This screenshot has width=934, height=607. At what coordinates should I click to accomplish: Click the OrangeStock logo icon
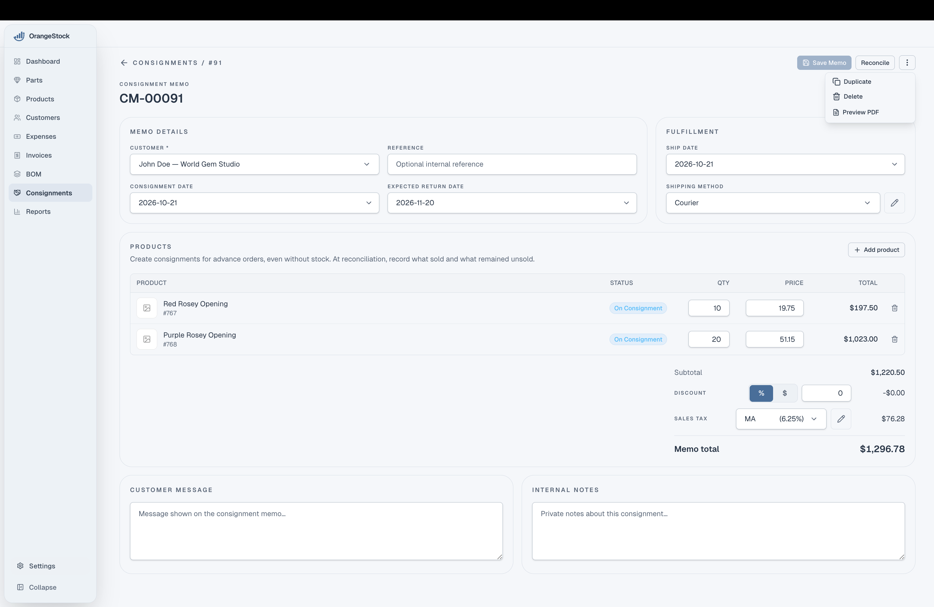19,36
